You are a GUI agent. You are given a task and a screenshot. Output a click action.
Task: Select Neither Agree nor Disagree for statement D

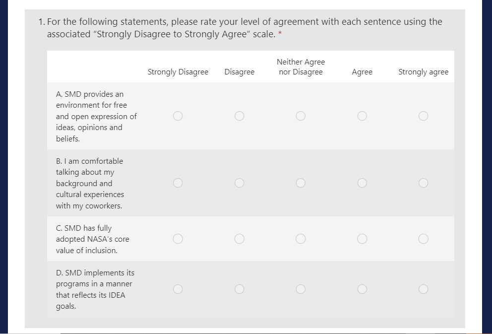(x=301, y=289)
